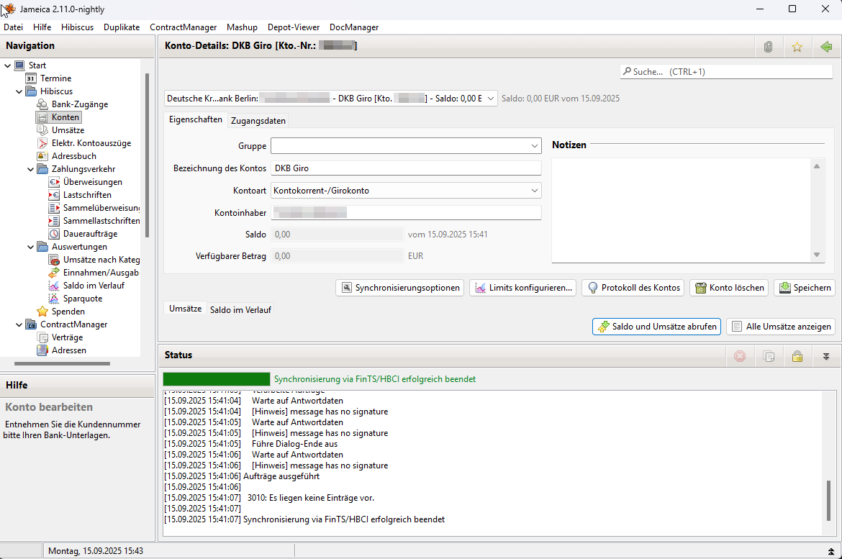Click Limits konfigurieren button
The height and width of the screenshot is (559, 842).
click(x=523, y=288)
